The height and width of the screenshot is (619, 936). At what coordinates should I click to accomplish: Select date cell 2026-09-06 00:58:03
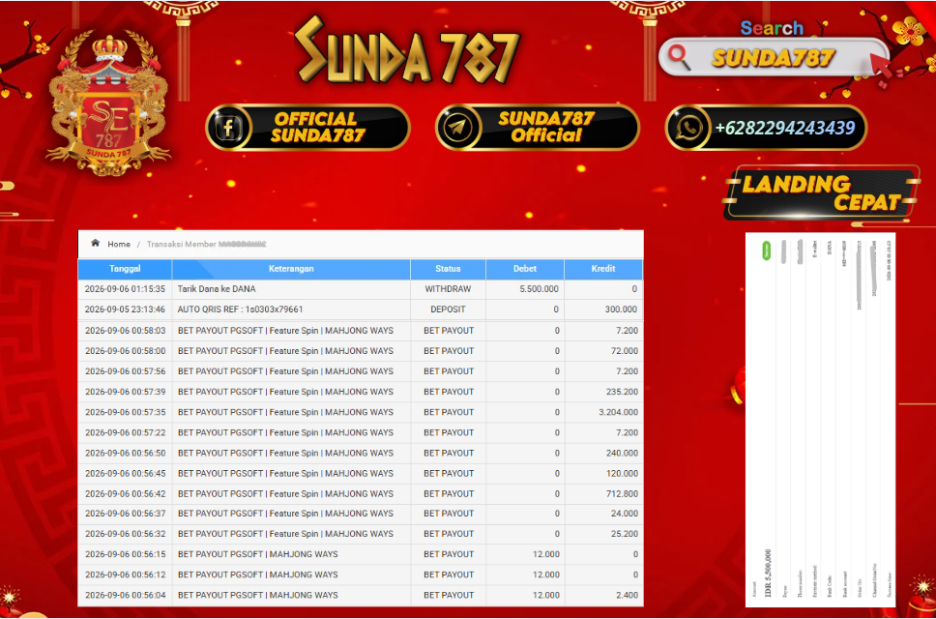[125, 330]
